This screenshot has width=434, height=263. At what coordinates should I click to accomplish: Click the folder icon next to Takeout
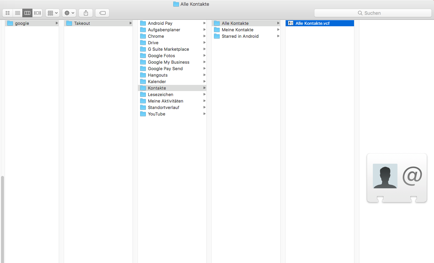click(69, 23)
